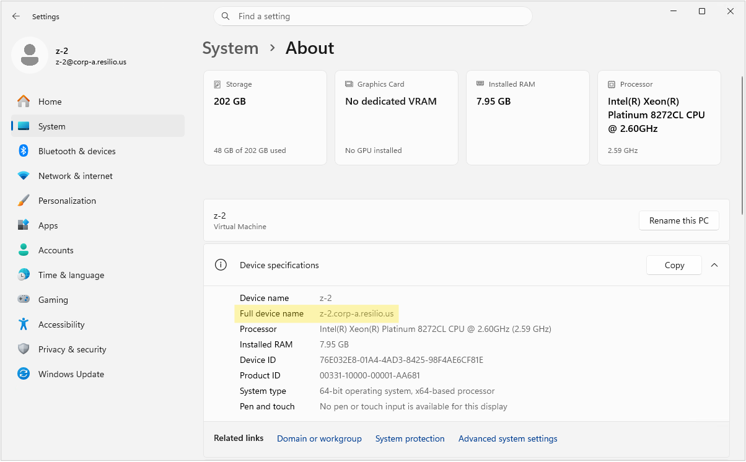Click the Rename this PC button
The height and width of the screenshot is (462, 746).
coord(679,220)
